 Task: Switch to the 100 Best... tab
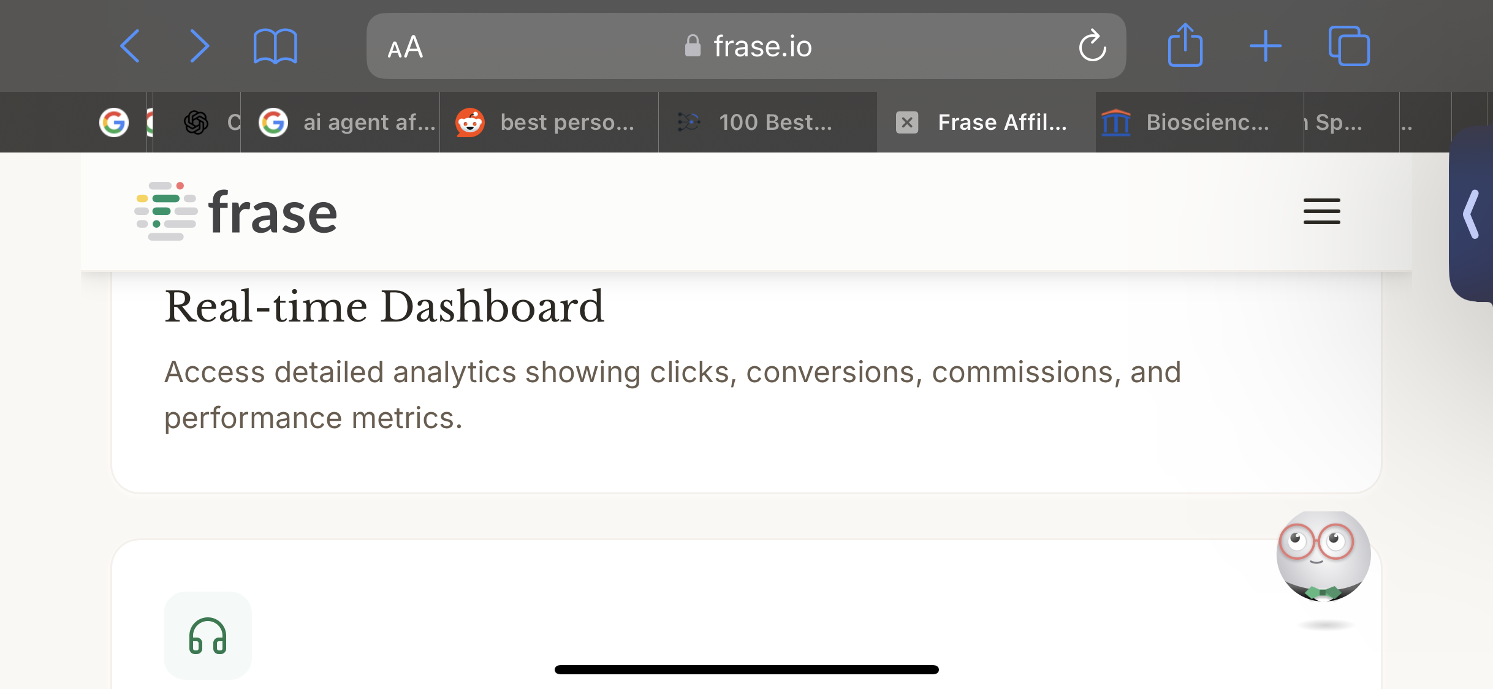[x=767, y=122]
